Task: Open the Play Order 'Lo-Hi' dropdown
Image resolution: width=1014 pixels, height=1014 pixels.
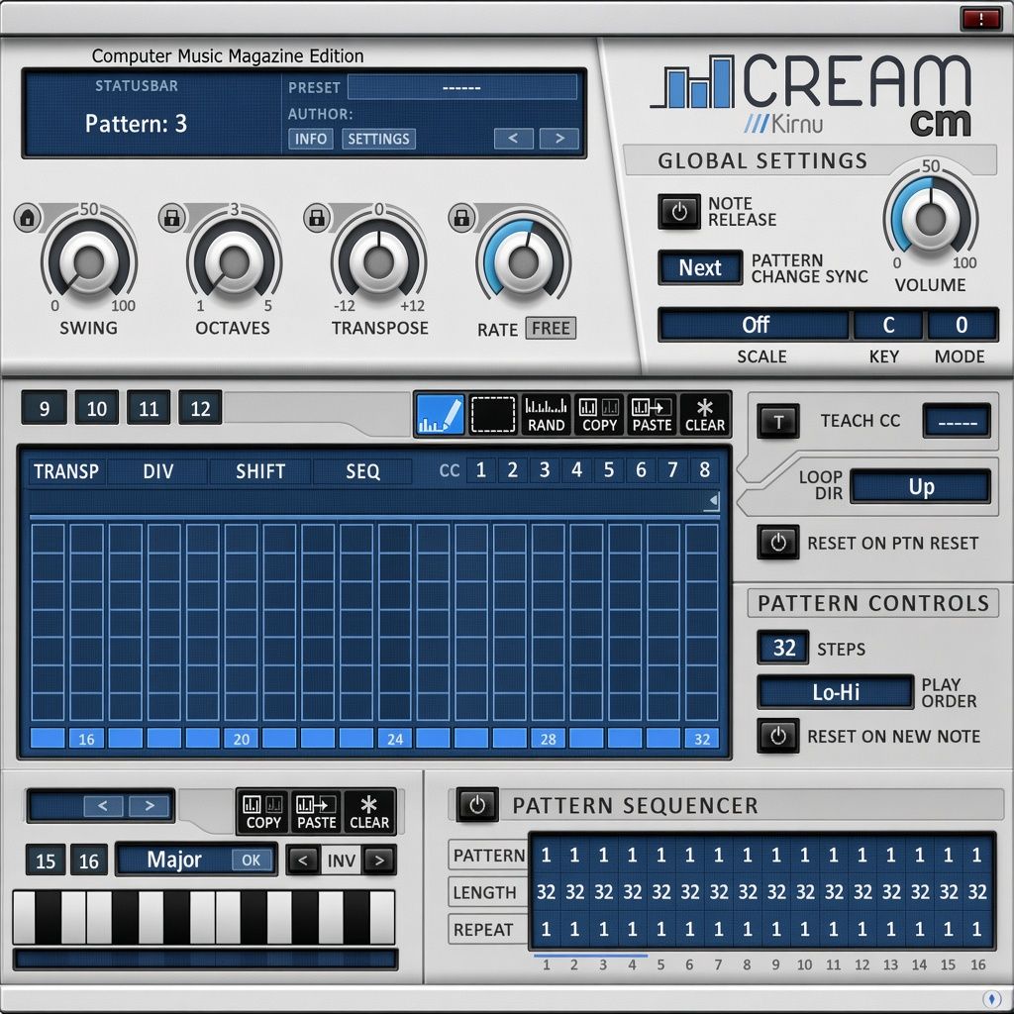Action: (x=836, y=692)
